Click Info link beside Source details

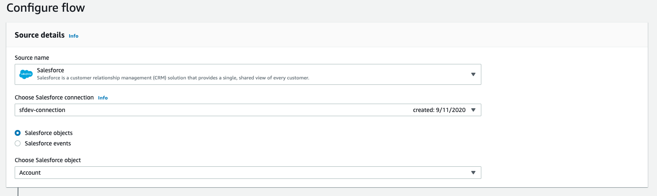coord(73,36)
